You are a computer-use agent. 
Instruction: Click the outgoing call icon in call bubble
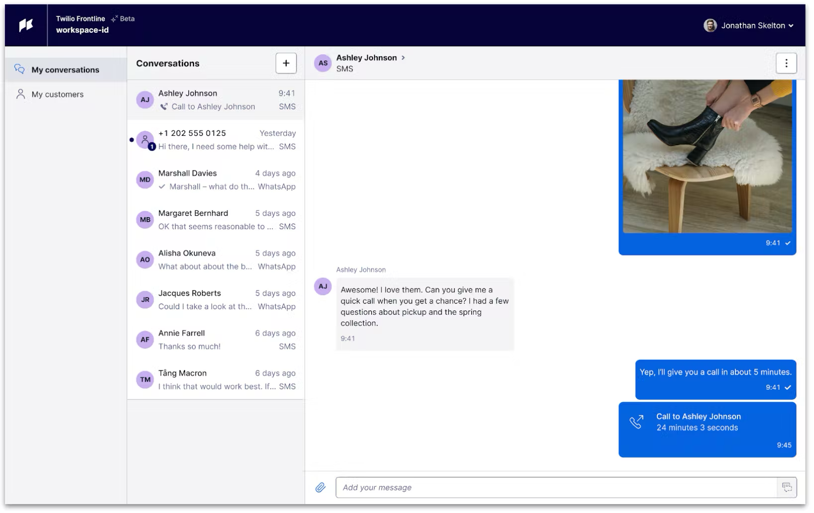click(636, 422)
